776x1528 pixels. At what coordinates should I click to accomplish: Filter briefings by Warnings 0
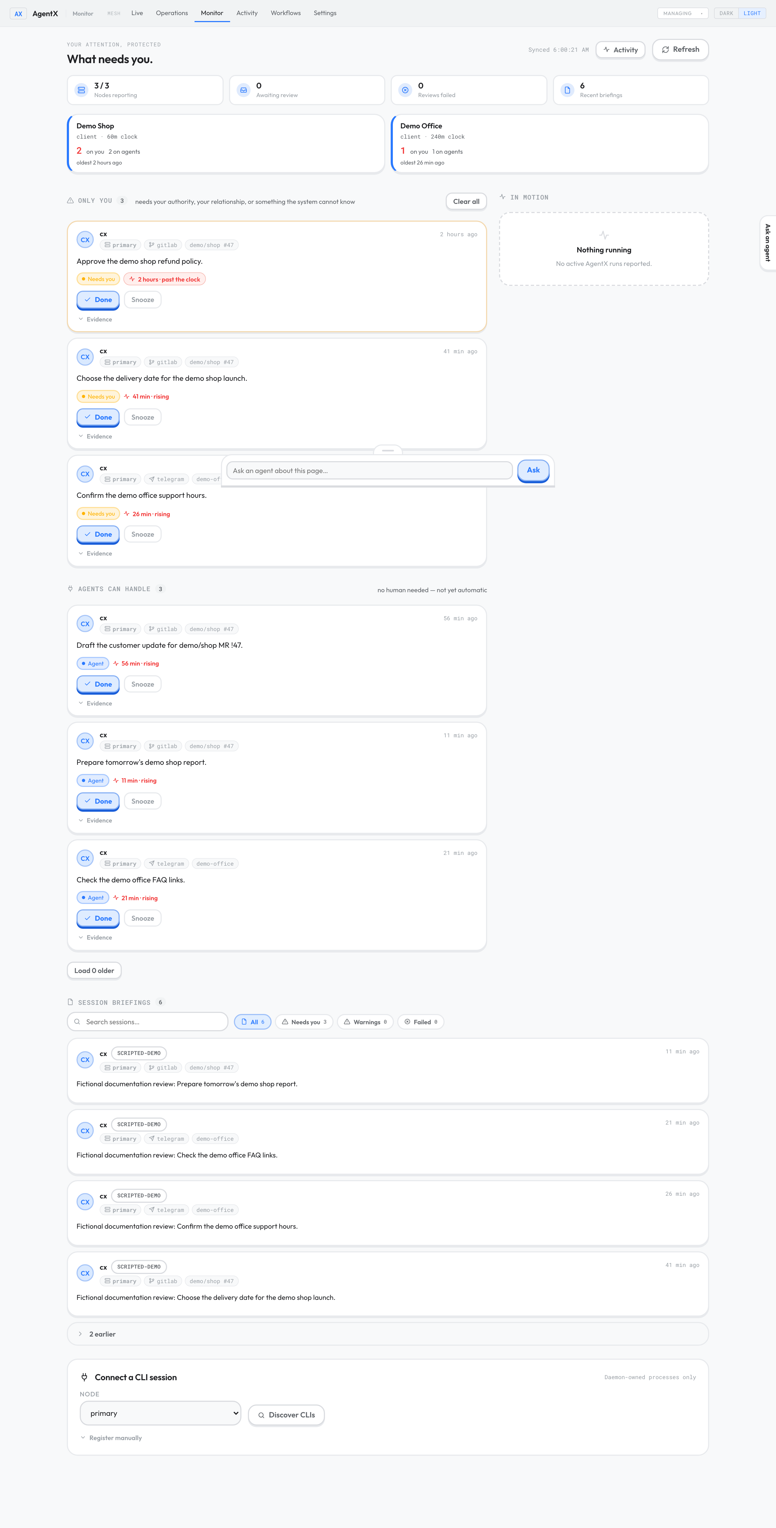(x=365, y=1022)
